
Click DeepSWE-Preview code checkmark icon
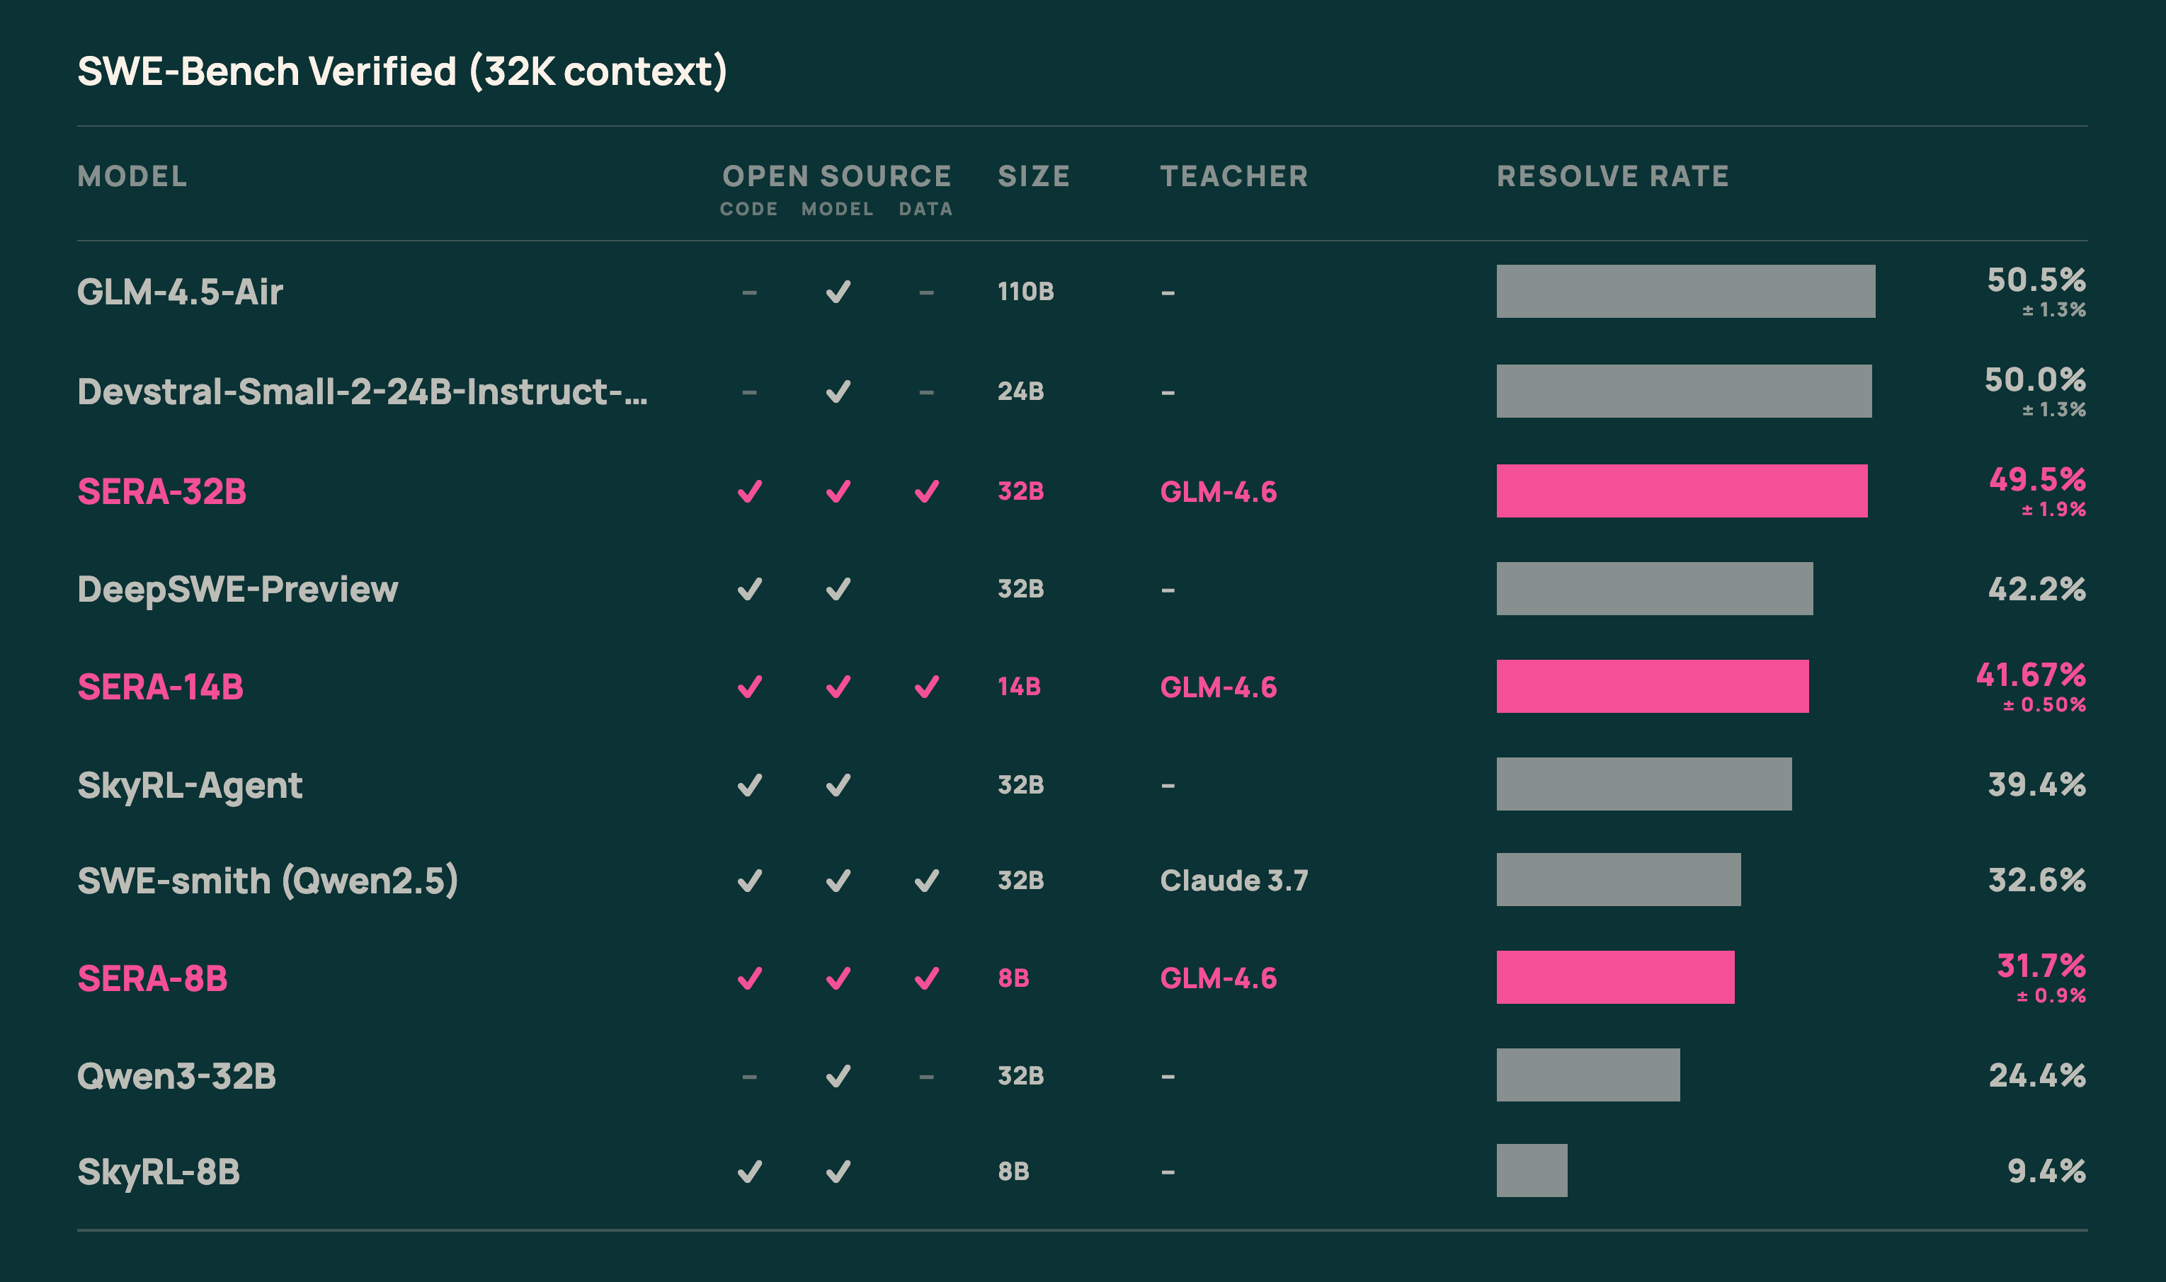[749, 589]
